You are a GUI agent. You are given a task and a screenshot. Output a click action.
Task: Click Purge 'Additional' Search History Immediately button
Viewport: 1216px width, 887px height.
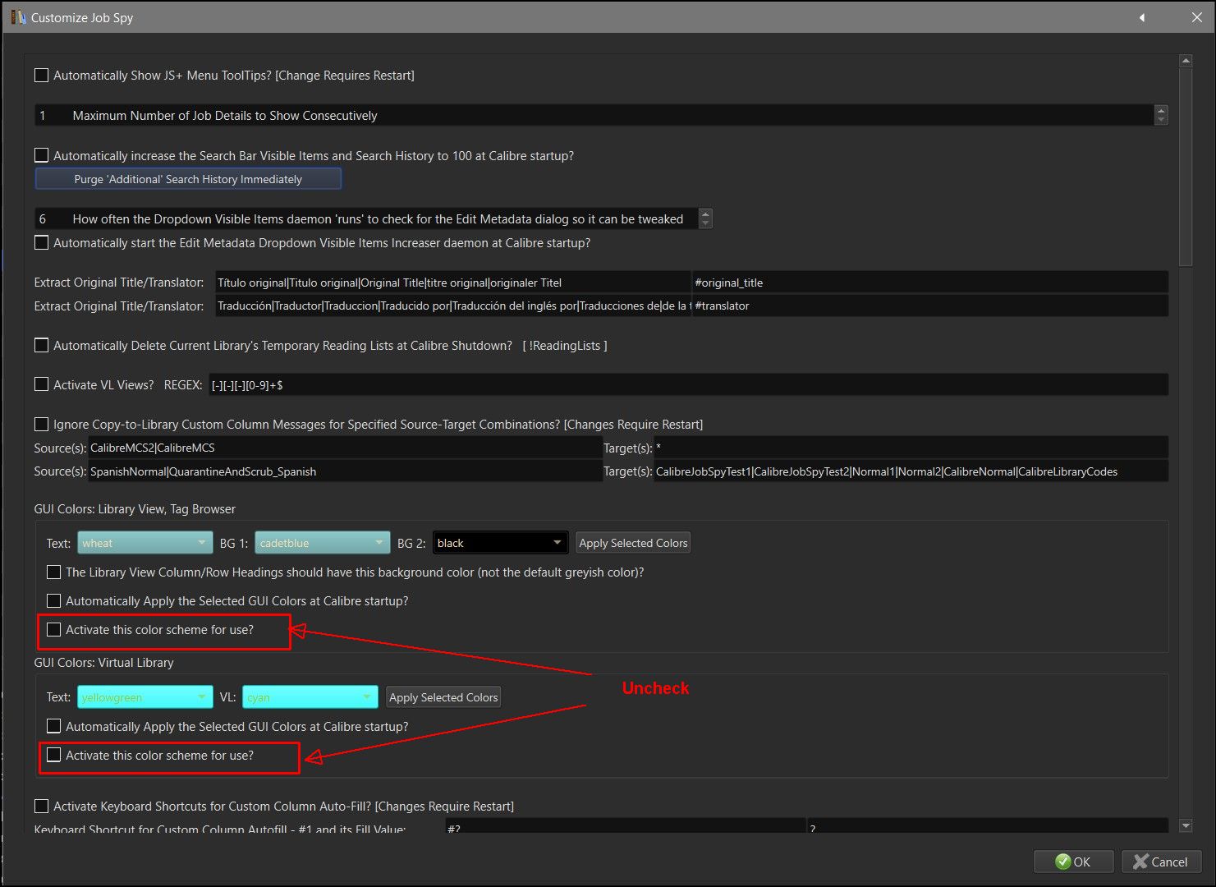point(188,179)
